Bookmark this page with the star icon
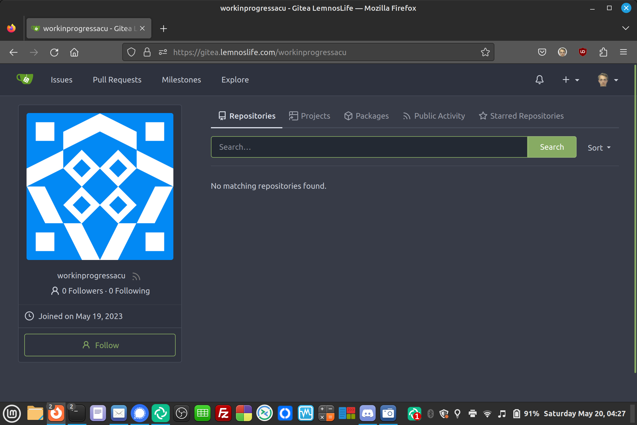The image size is (637, 425). [x=485, y=52]
